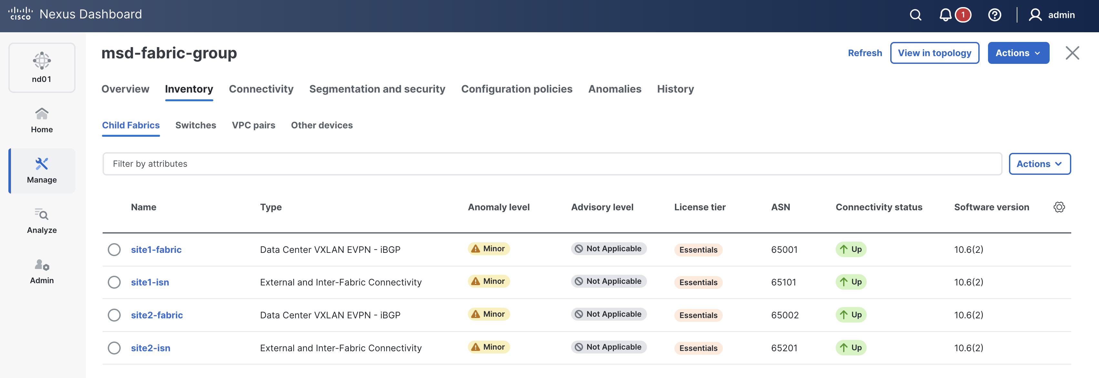The height and width of the screenshot is (378, 1099).
Task: Select the site1-fabric radio button
Action: [x=114, y=250]
